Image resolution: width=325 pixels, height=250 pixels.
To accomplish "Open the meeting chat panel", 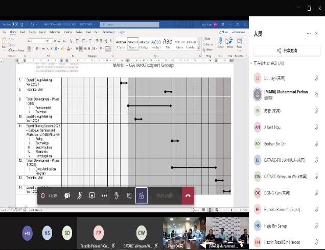I will coord(129,195).
